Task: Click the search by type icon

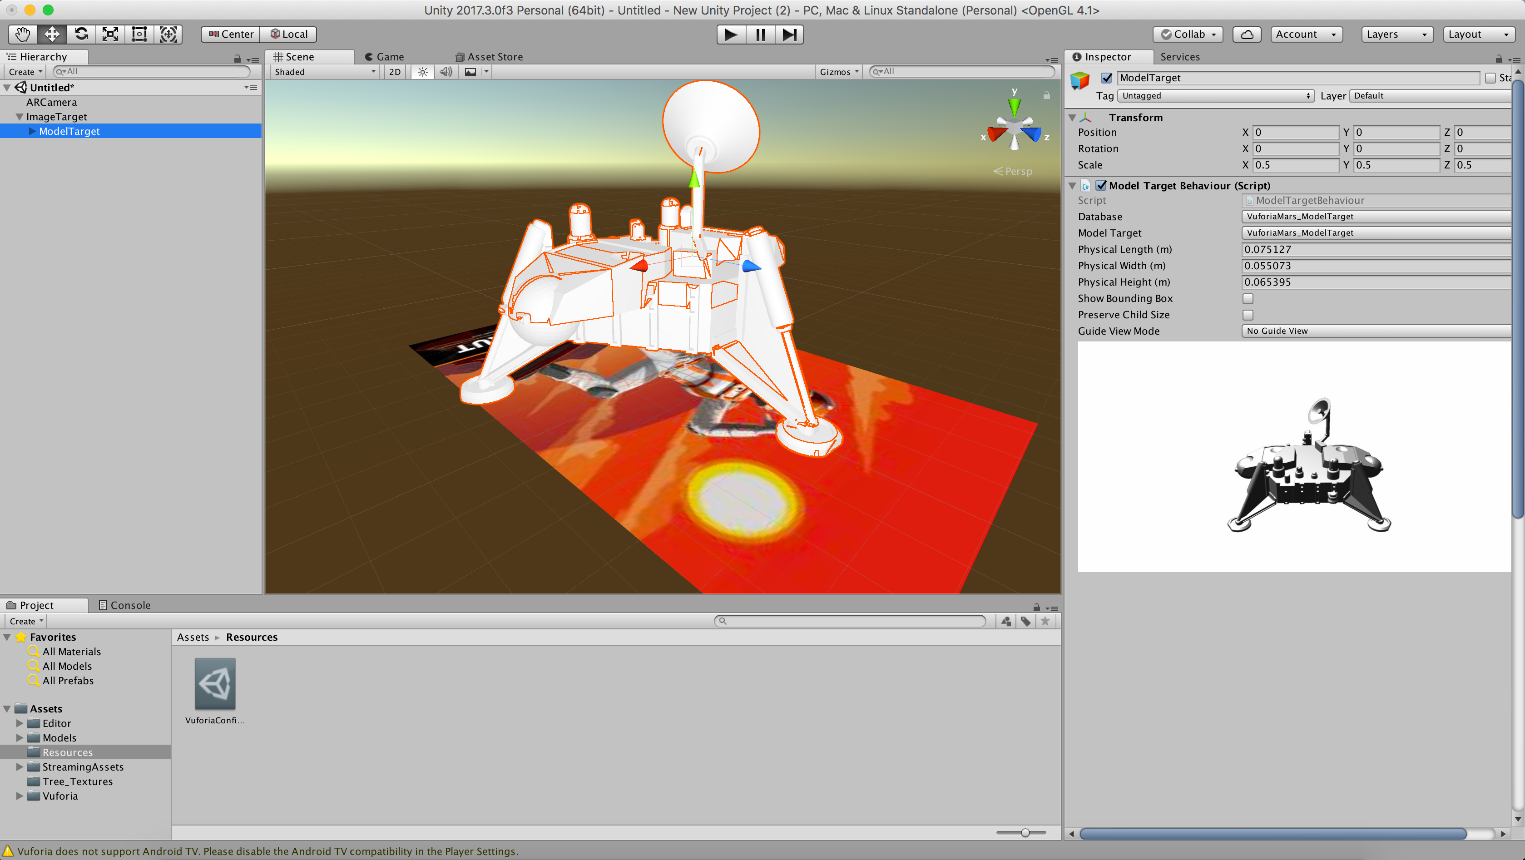Action: 1006,621
